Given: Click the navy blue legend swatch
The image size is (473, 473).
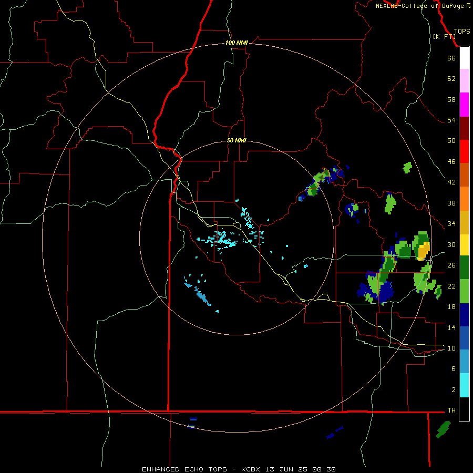Looking at the screenshot, I should tap(464, 315).
